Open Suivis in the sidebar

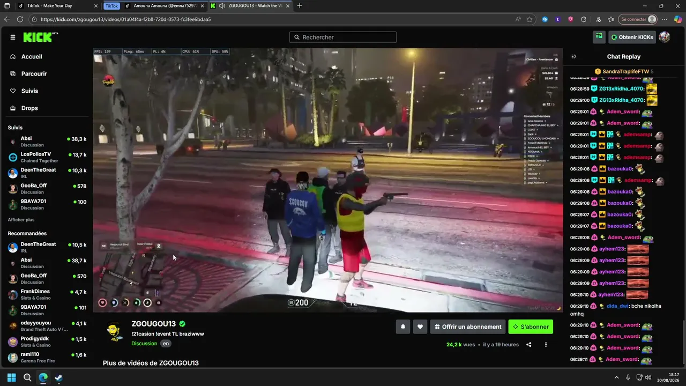(29, 91)
